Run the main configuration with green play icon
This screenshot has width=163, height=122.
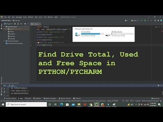coord(142,20)
